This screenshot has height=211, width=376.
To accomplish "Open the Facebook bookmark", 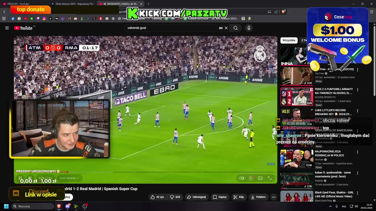I will coord(13,18).
